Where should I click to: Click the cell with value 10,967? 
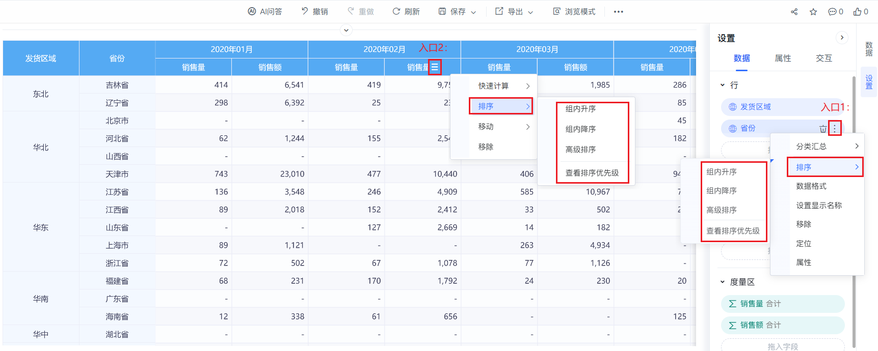pos(576,192)
